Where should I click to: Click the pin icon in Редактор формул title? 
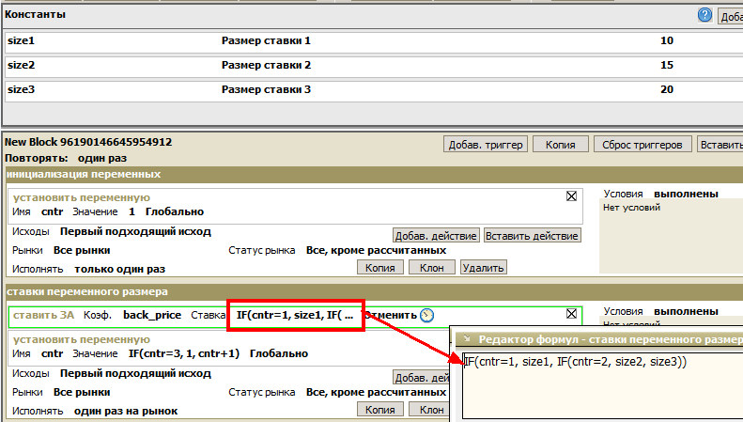point(467,338)
